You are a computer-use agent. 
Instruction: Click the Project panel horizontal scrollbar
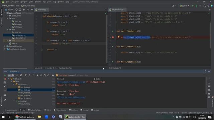(15, 69)
